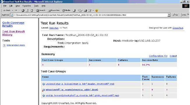The height and width of the screenshot is (105, 190).
Task: Click the Stop loading icon
Action: [23, 10]
